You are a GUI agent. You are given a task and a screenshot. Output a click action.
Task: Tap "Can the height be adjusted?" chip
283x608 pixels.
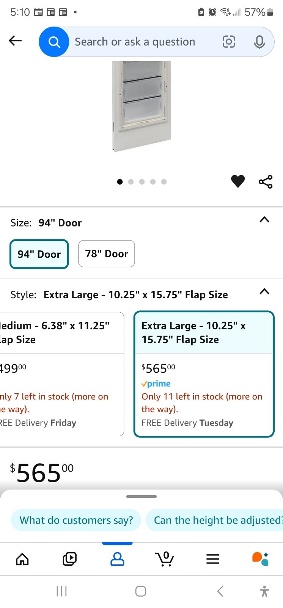click(x=216, y=520)
